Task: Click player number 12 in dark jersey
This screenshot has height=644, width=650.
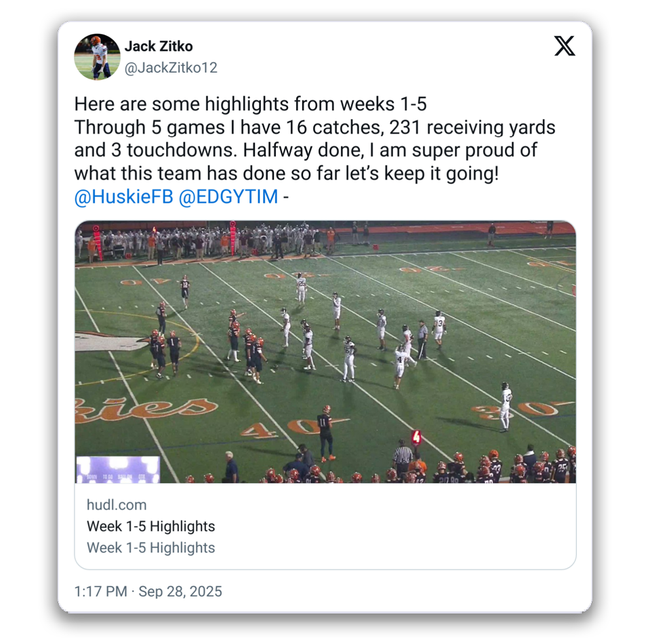Action: click(185, 291)
